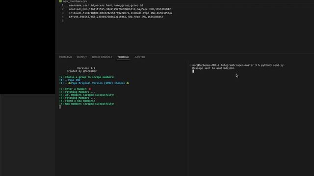This screenshot has height=176, width=314.
Task: Switch to the OUTPUT panel tab
Action: coord(82,57)
